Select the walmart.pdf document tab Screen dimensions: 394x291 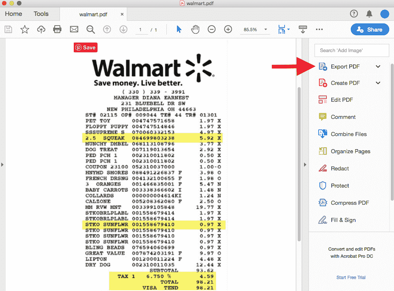pyautogui.click(x=93, y=14)
